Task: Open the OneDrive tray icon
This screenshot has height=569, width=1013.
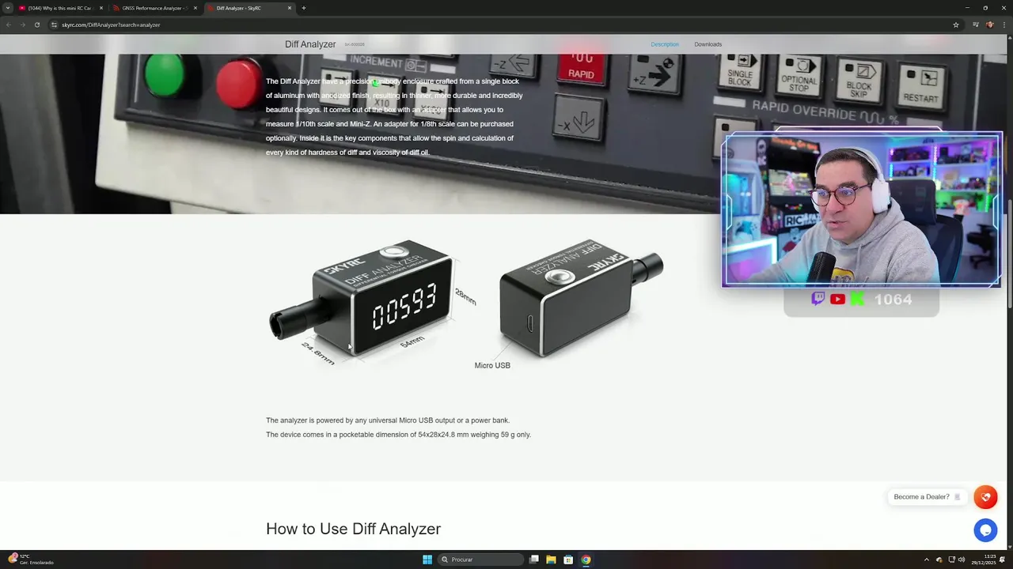Action: click(x=939, y=560)
